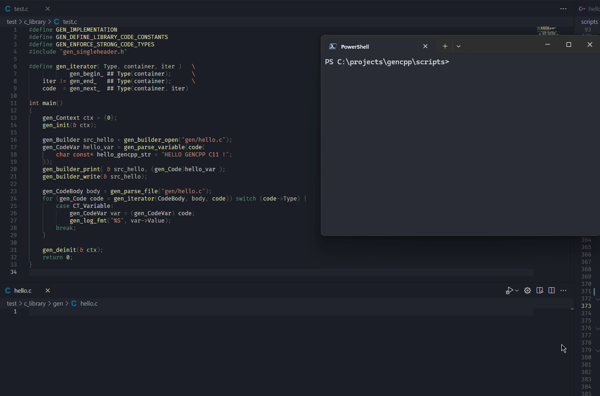Open the gear settings icon in editor toolbar

(527, 290)
